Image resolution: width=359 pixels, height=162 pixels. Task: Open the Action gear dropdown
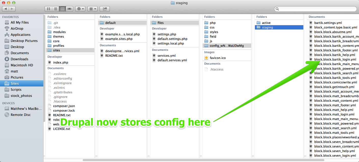click(80, 9)
